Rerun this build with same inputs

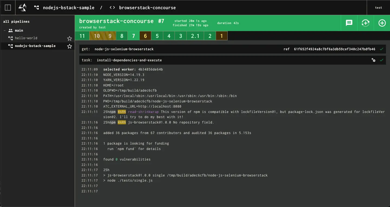[x=365, y=23]
